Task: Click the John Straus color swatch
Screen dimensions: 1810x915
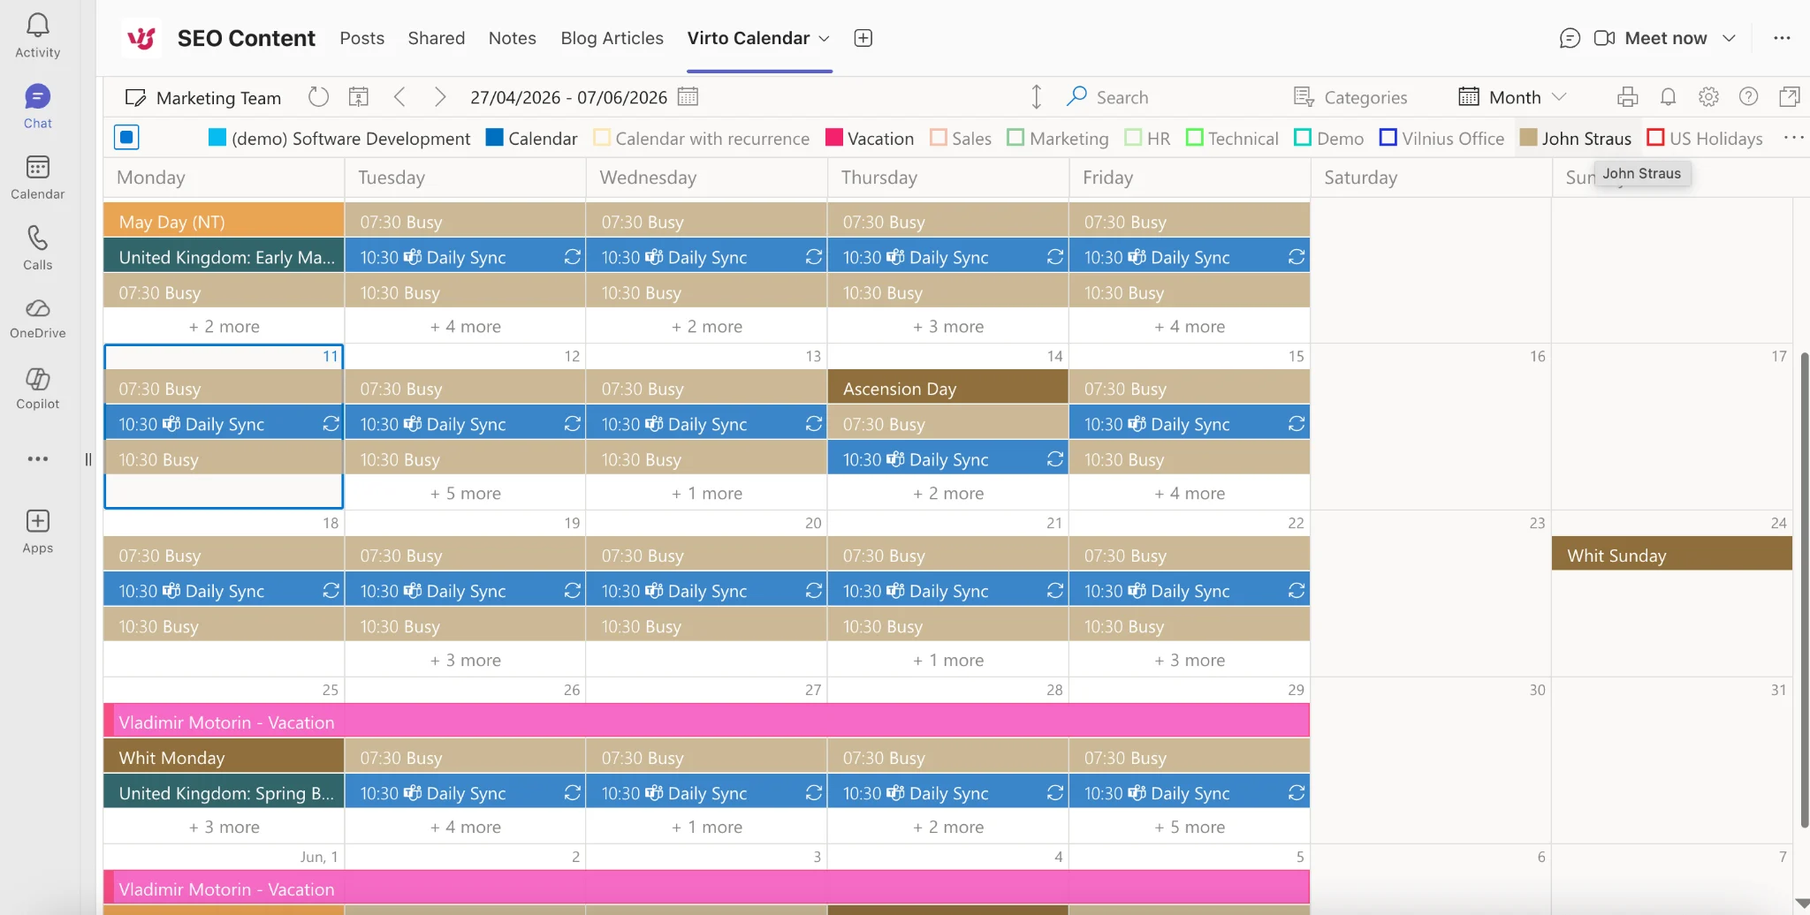Action: (x=1528, y=138)
